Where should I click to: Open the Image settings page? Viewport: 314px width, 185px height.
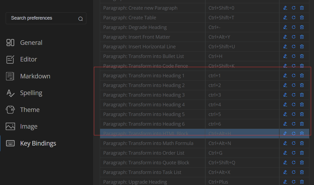coord(29,126)
